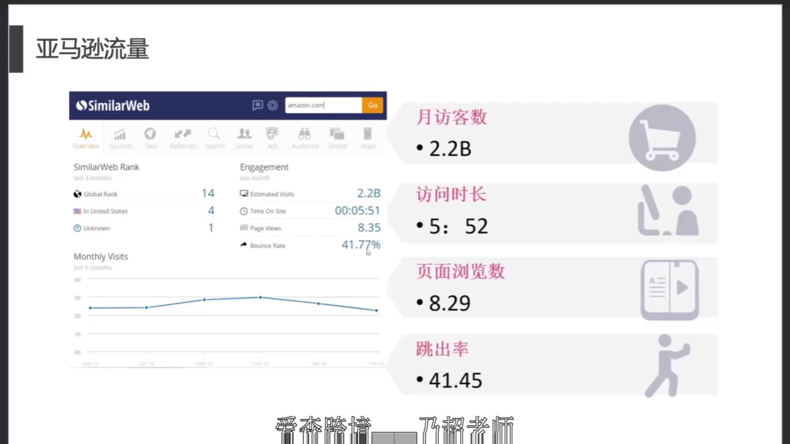Viewport: 790px width, 444px height.
Task: Click the 41.45 bounce rate figure
Action: 455,380
